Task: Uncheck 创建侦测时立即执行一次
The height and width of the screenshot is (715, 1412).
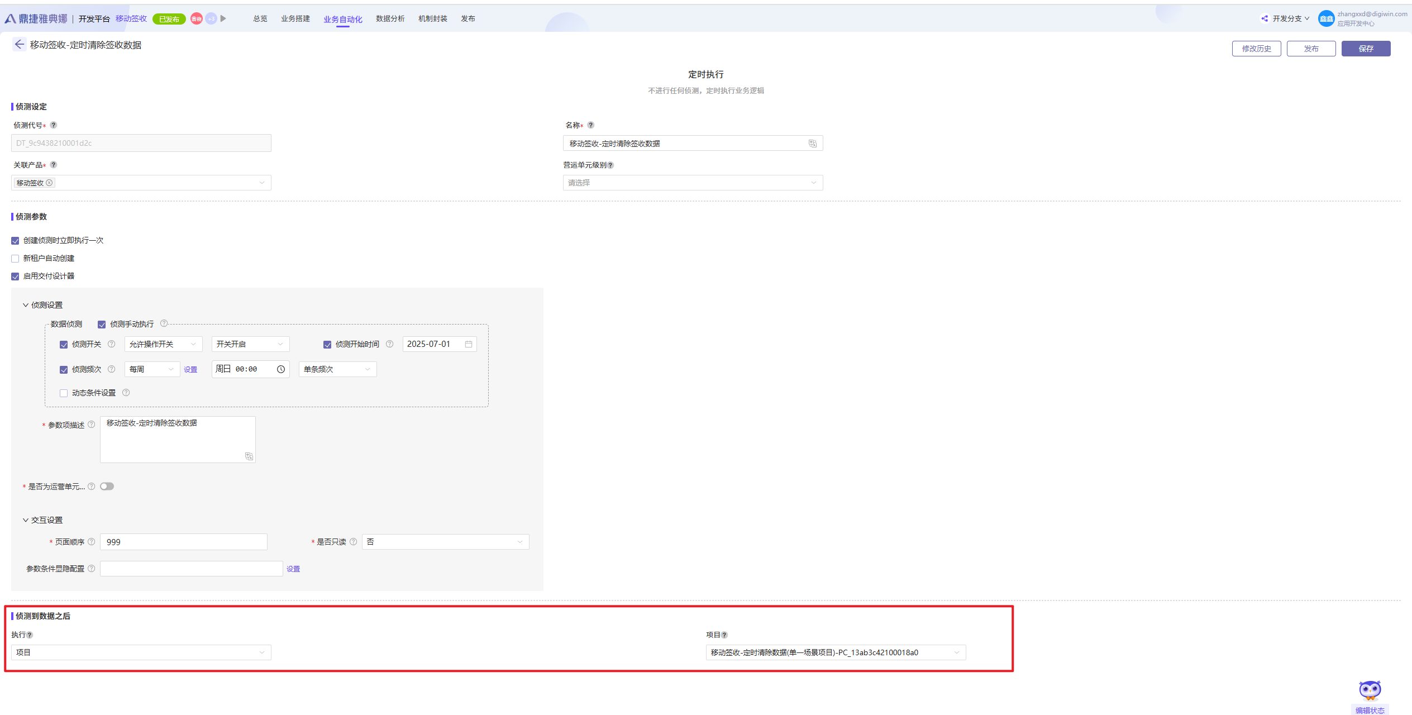Action: click(15, 241)
